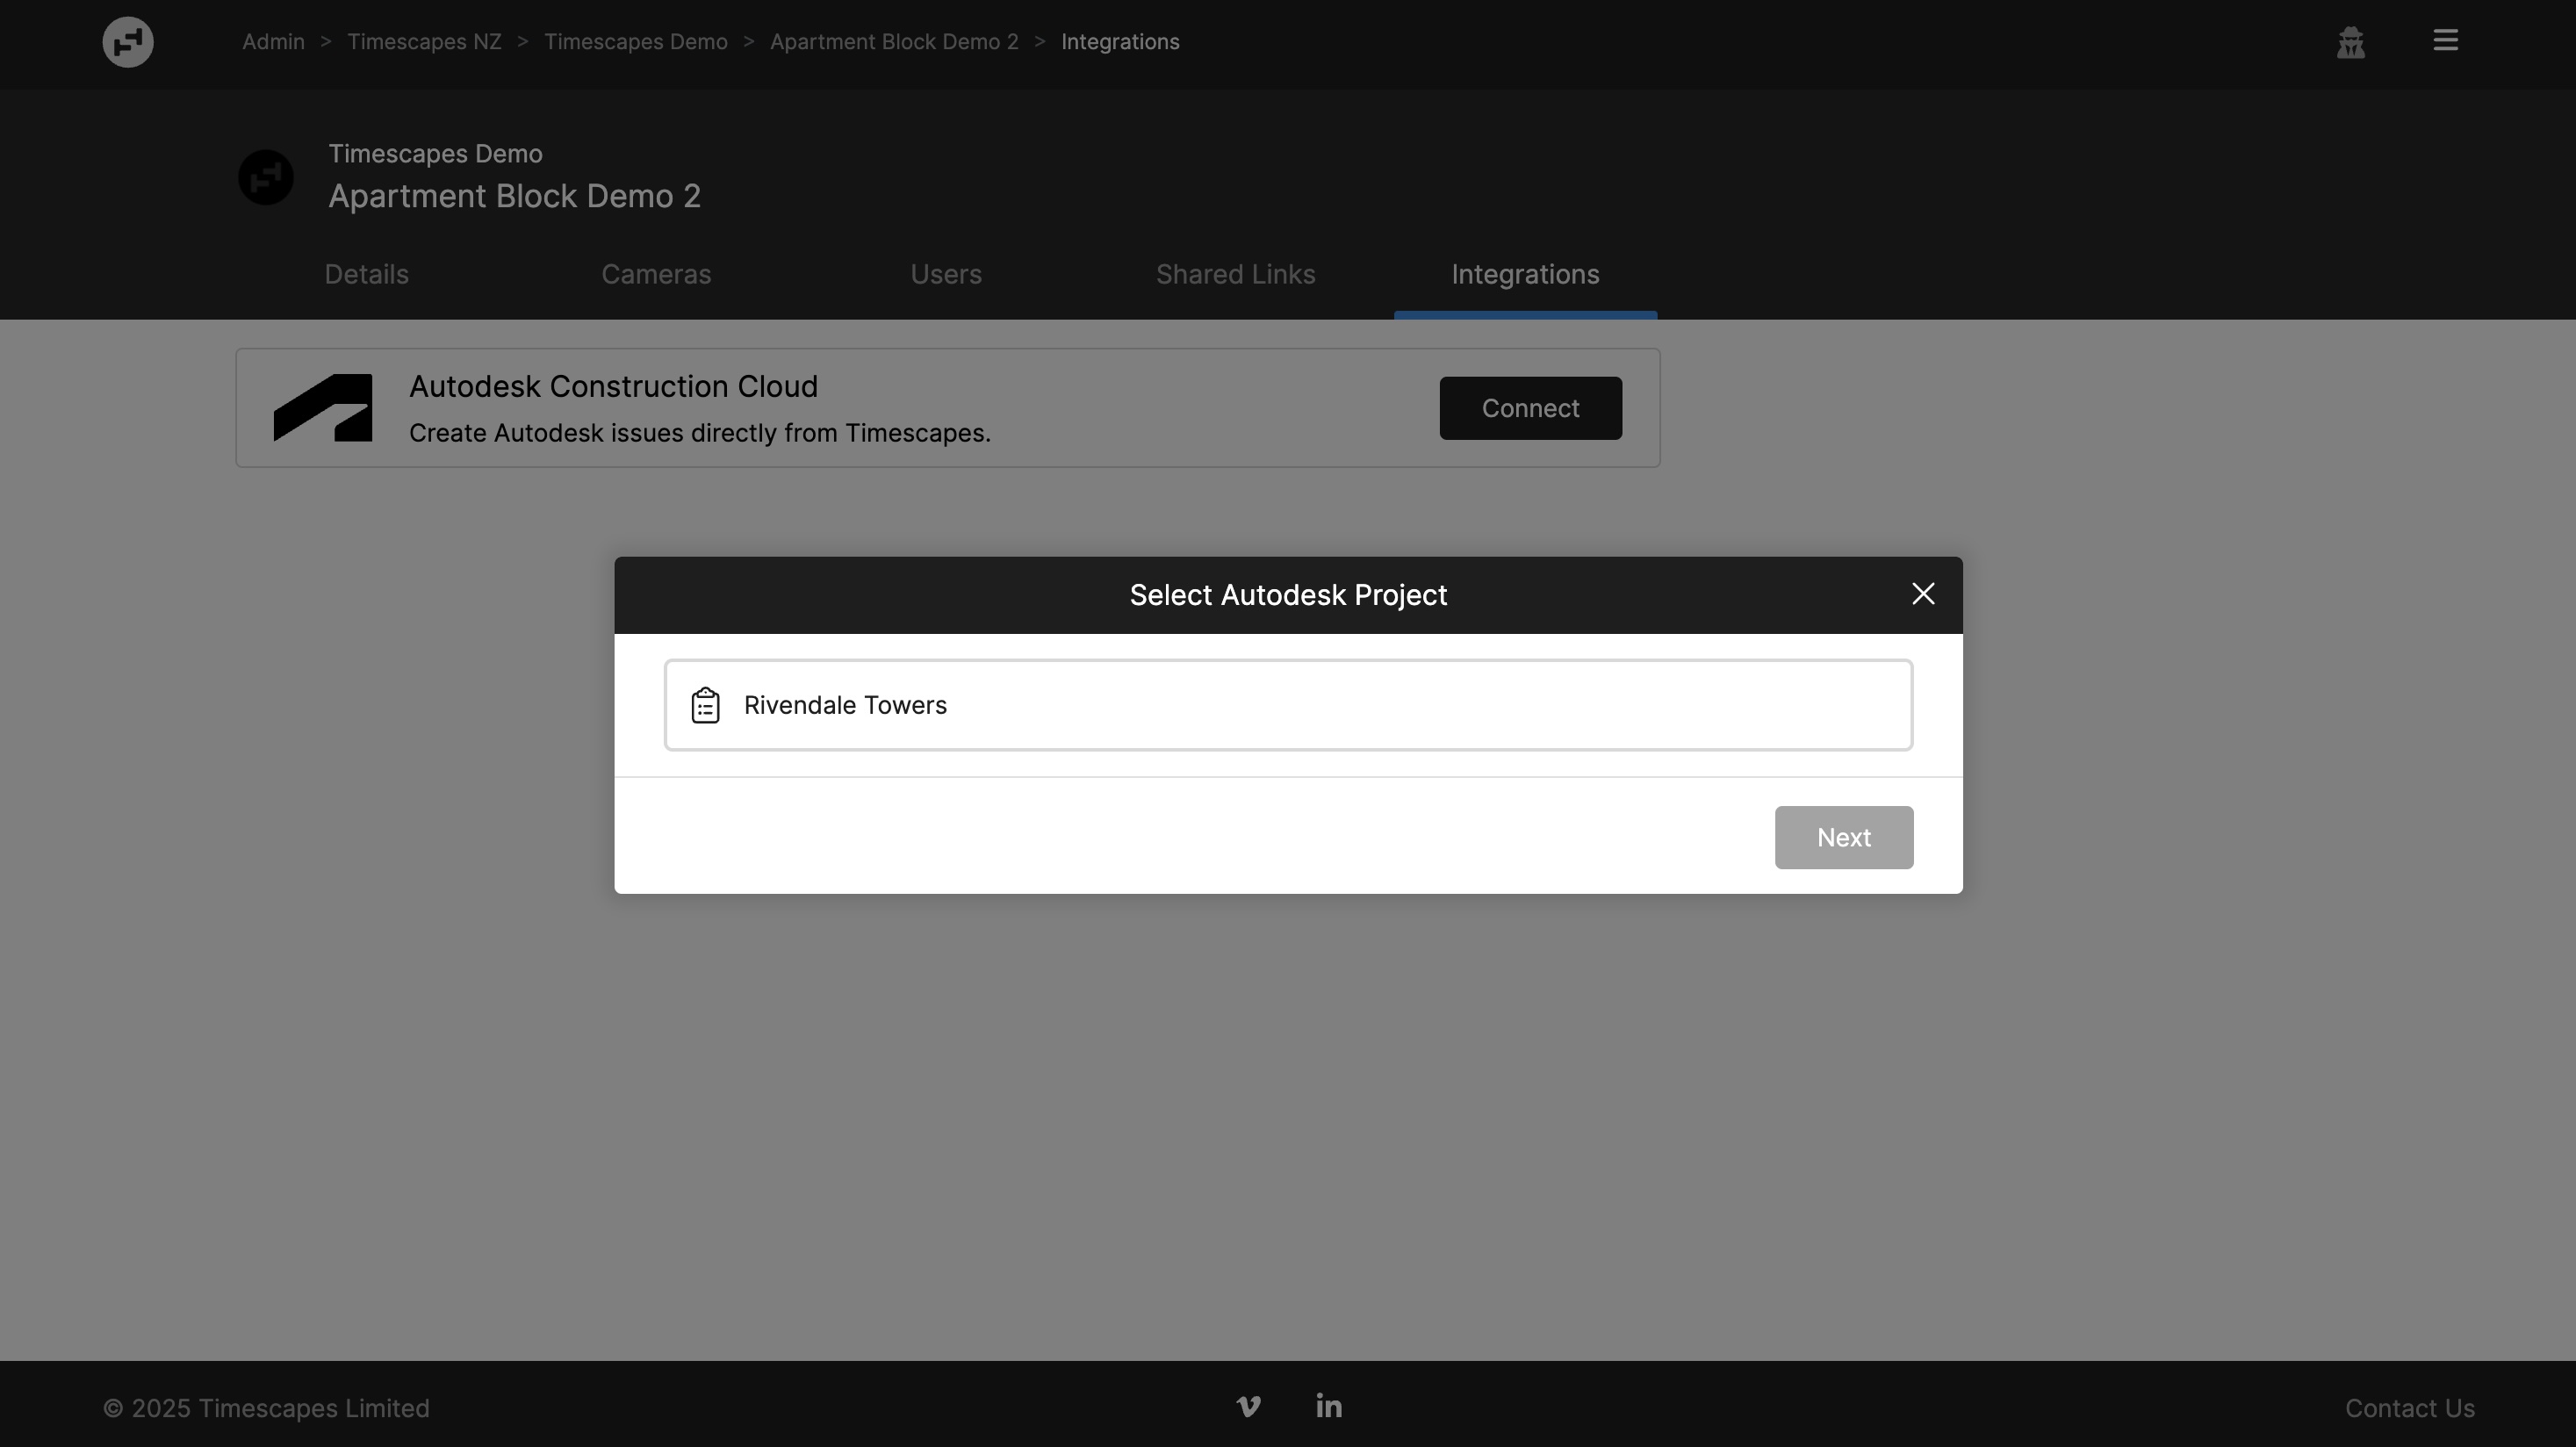
Task: Open the Vimeo link in footer
Action: (x=1248, y=1407)
